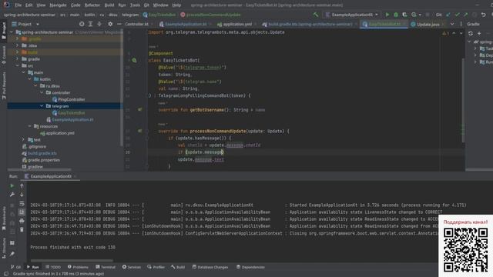The height and width of the screenshot is (277, 493).
Task: Select build.gradle.kts in the project tree
Action: 42,153
